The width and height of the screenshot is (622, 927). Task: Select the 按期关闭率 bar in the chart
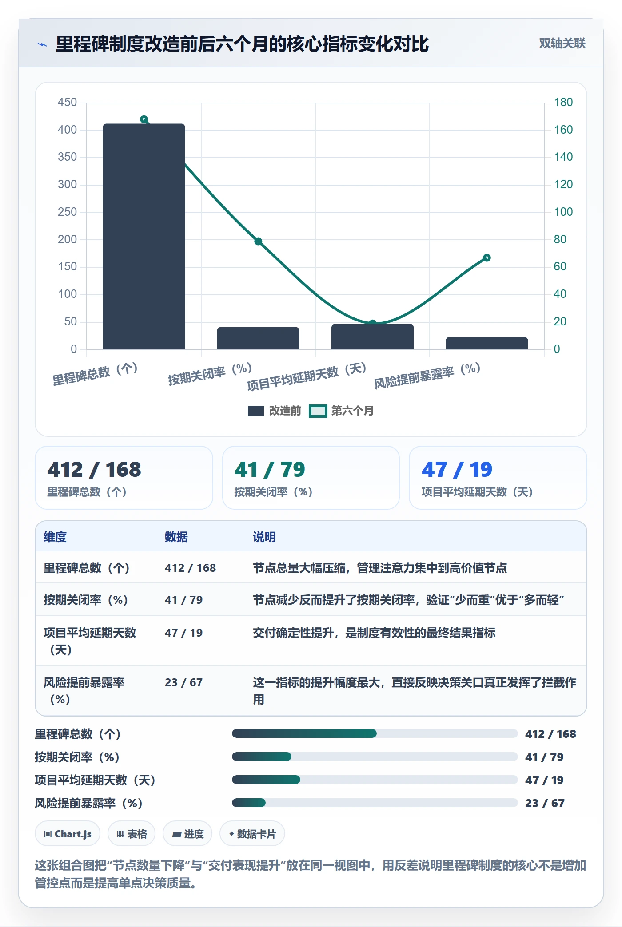coord(258,338)
